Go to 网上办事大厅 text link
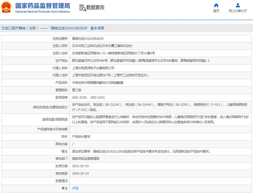This screenshot has width=253, height=194. [x=238, y=11]
